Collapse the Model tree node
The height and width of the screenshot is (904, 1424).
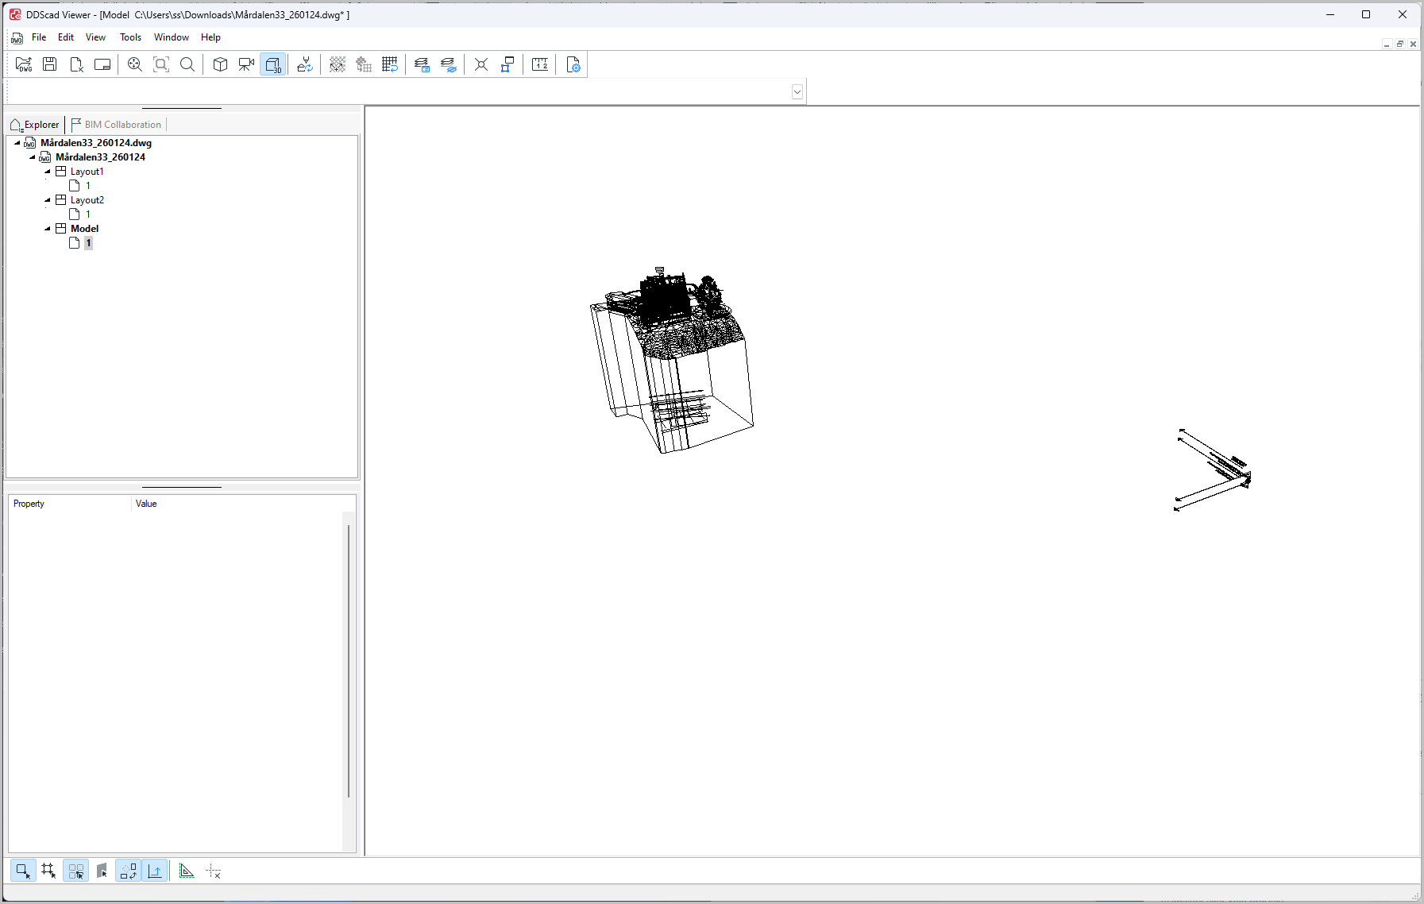pyautogui.click(x=48, y=229)
